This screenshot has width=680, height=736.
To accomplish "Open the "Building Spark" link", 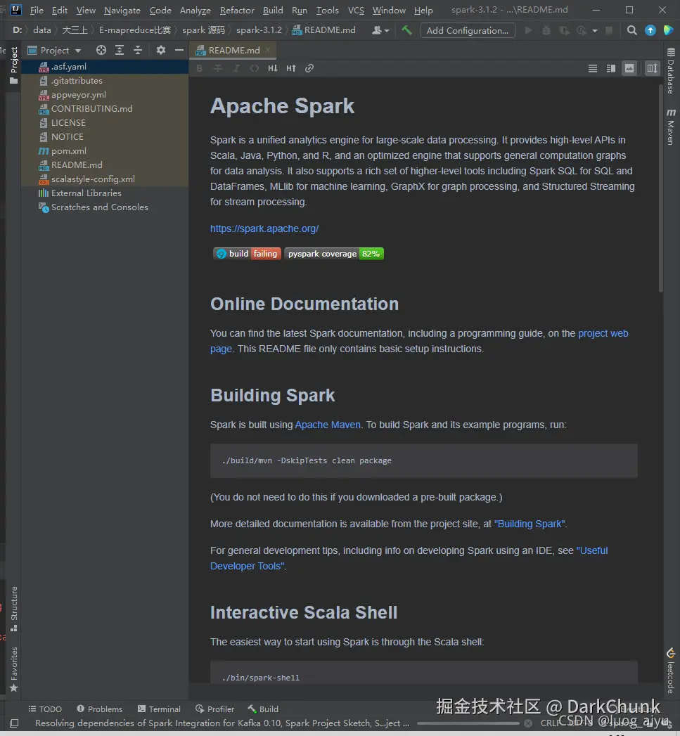I will pos(530,524).
